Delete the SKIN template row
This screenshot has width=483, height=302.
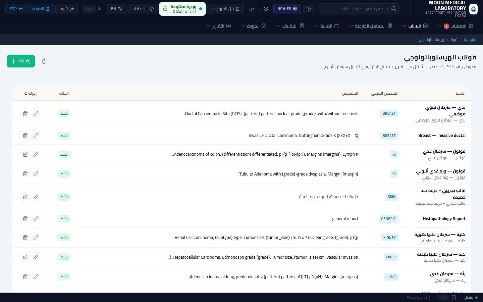(25, 197)
